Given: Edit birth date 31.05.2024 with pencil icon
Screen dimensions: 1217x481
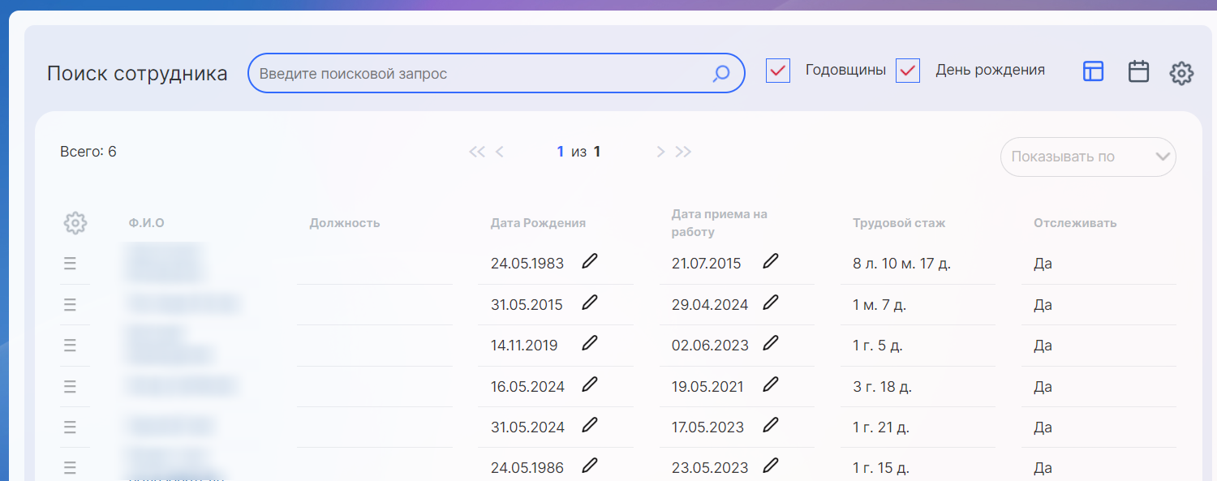Looking at the screenshot, I should 590,424.
